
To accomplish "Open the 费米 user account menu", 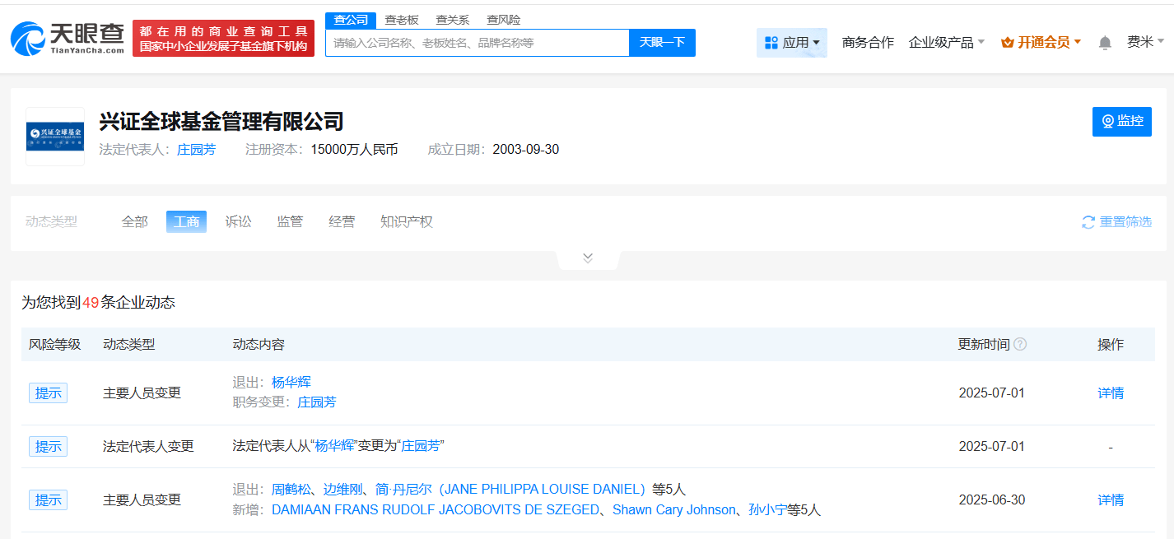I will point(1145,42).
